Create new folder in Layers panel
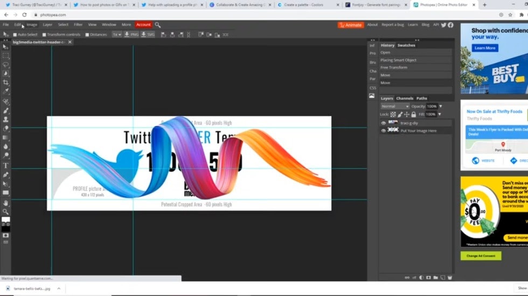Viewport: 528px width, 296px height. click(435, 278)
